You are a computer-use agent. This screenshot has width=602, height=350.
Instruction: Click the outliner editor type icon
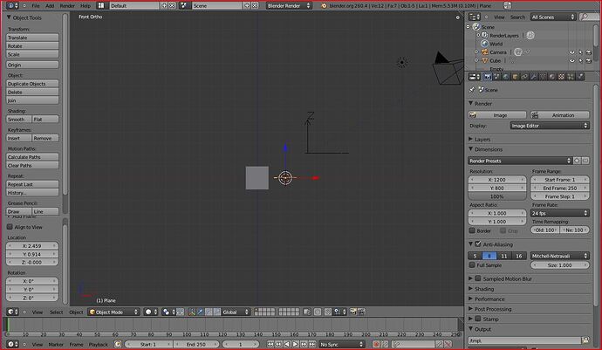(475, 17)
